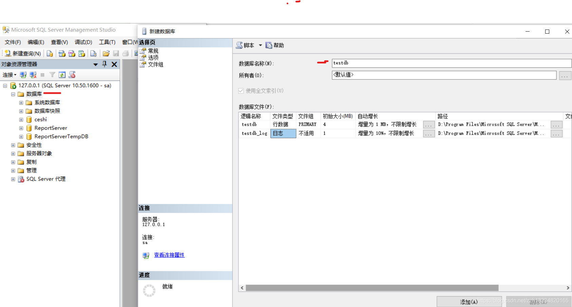The width and height of the screenshot is (572, 307).
Task: Select the 文件组 page in new database dialog
Action: 155,65
